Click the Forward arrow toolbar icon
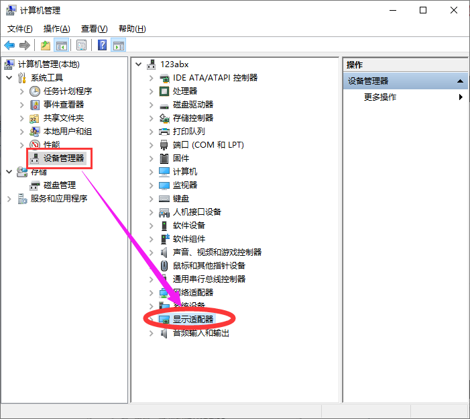Image resolution: width=470 pixels, height=419 pixels. point(25,45)
